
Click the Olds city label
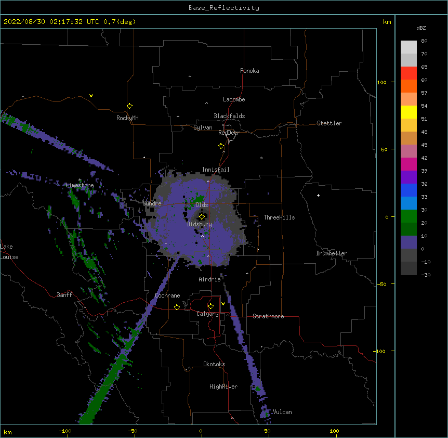click(x=202, y=205)
